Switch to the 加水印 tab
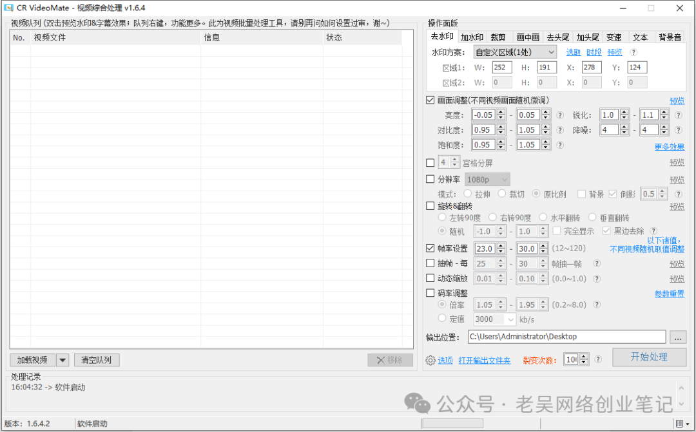696x432 pixels. (x=471, y=37)
